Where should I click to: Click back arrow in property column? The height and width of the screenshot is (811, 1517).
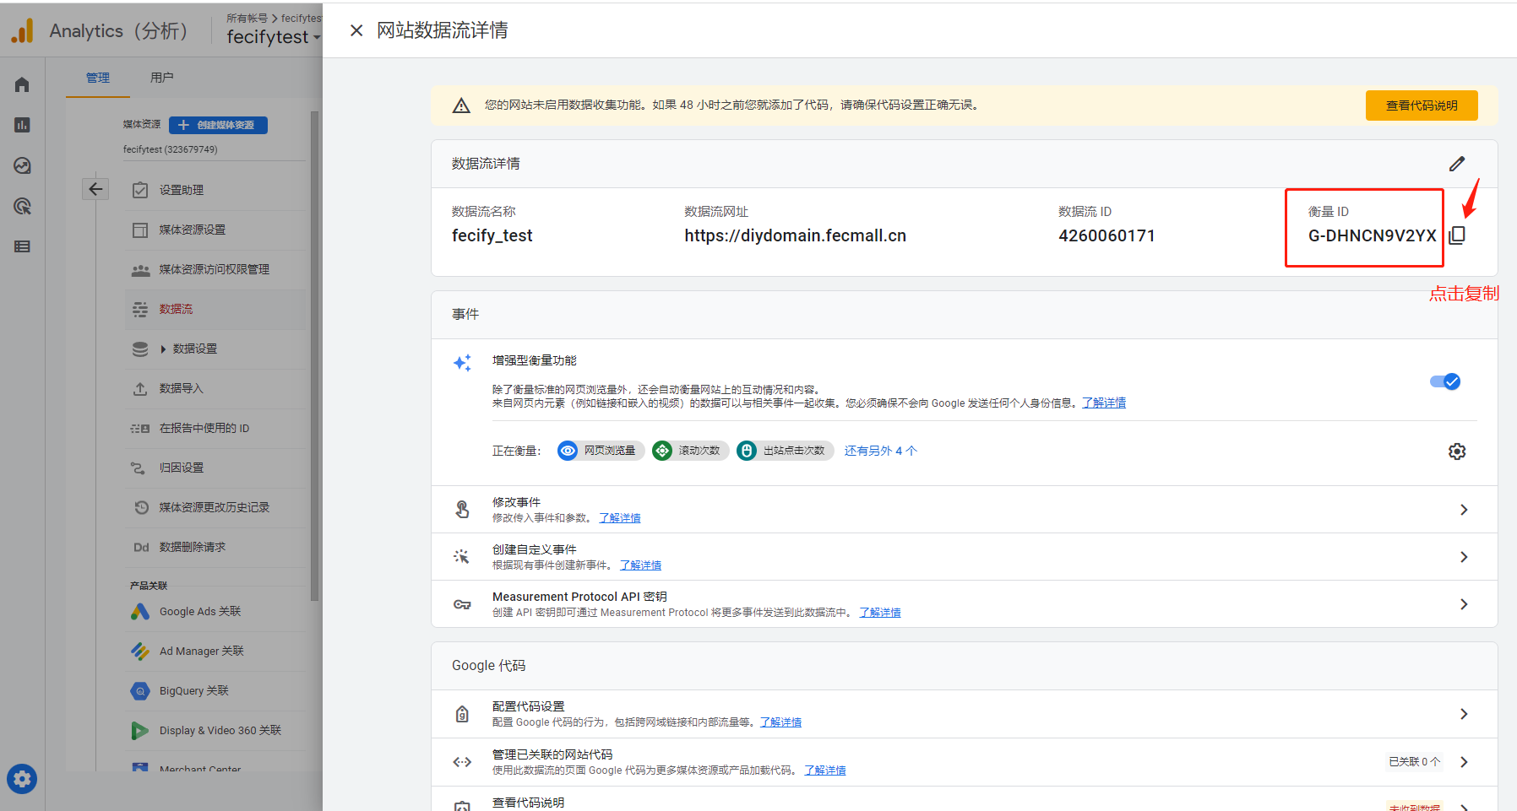tap(95, 189)
